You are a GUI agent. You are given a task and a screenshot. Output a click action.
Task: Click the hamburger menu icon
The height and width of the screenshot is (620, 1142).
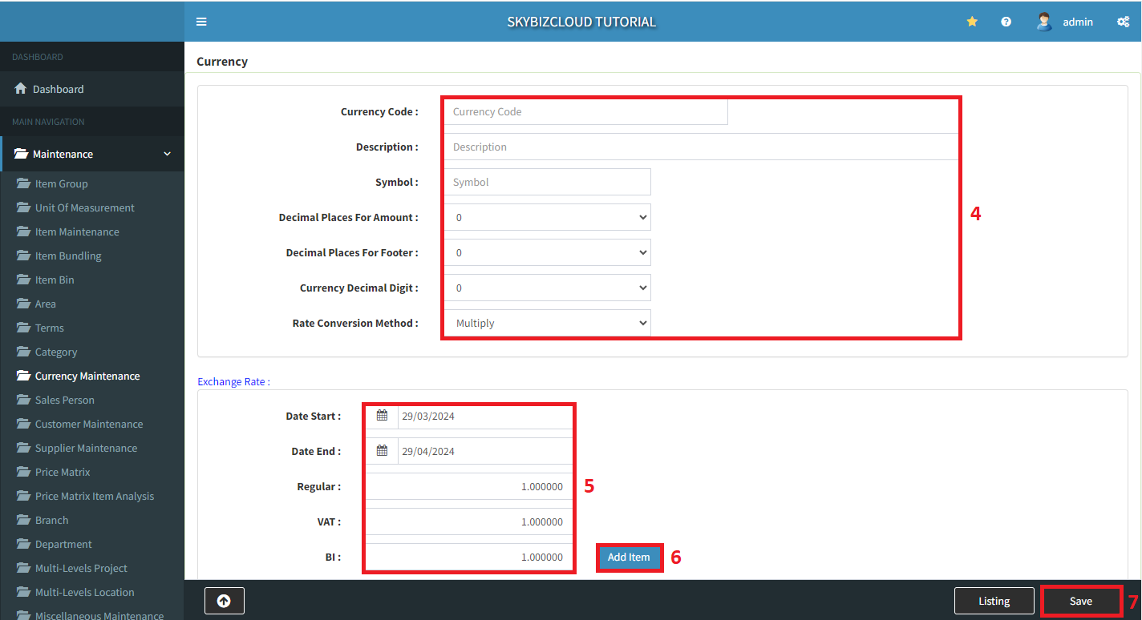tap(201, 22)
